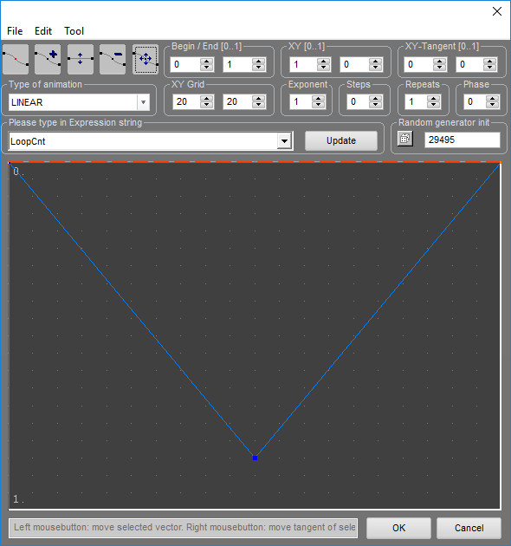Close the dialog with the X button

click(x=497, y=11)
